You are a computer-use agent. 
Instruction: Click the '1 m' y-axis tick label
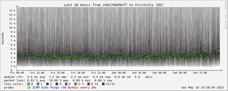click(x=13, y=66)
